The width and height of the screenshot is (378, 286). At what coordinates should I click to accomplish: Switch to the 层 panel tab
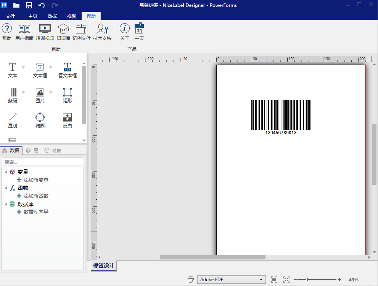point(32,151)
